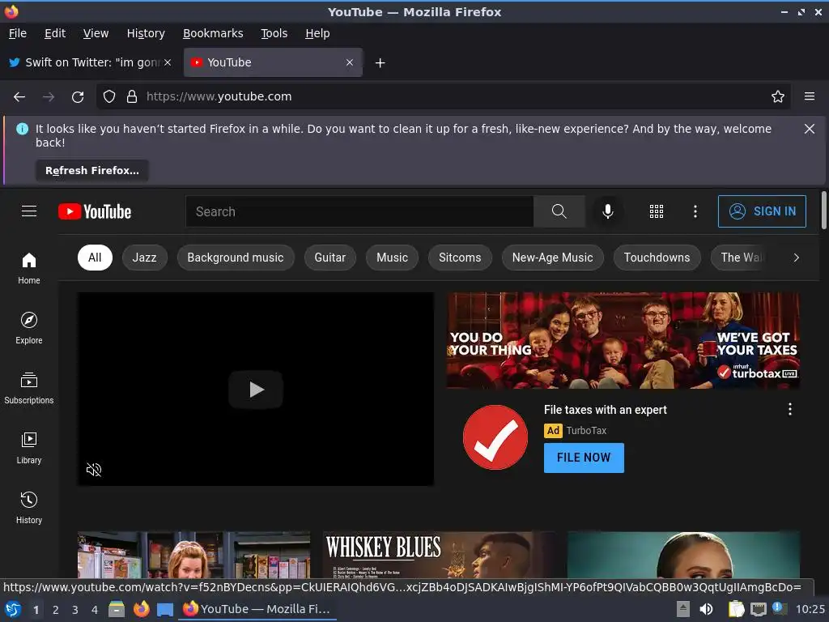Open Library in the sidebar
This screenshot has height=622, width=829.
click(29, 449)
